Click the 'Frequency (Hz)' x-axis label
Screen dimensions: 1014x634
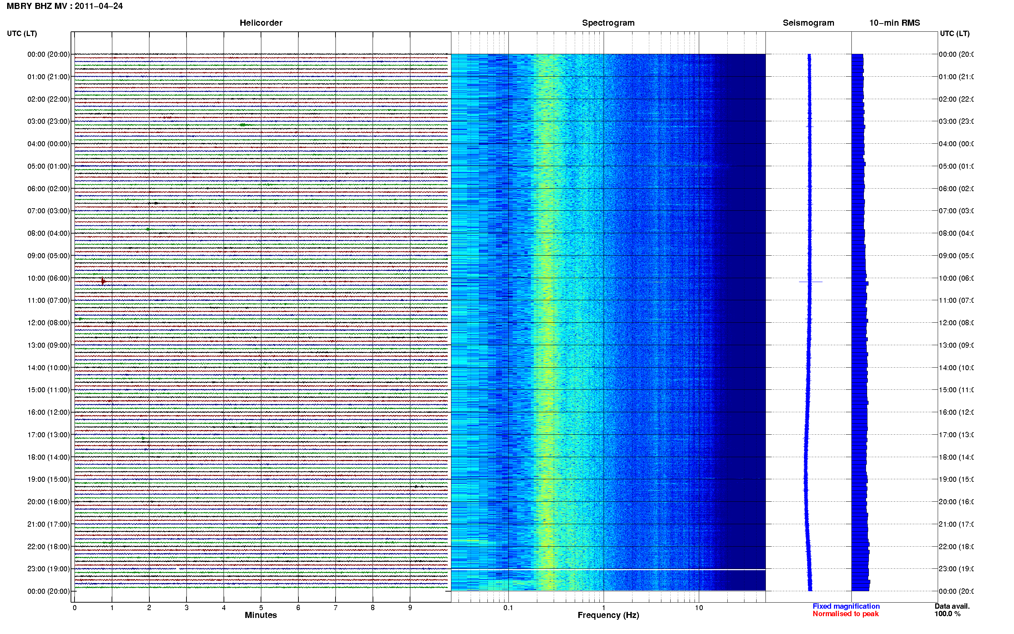(608, 615)
